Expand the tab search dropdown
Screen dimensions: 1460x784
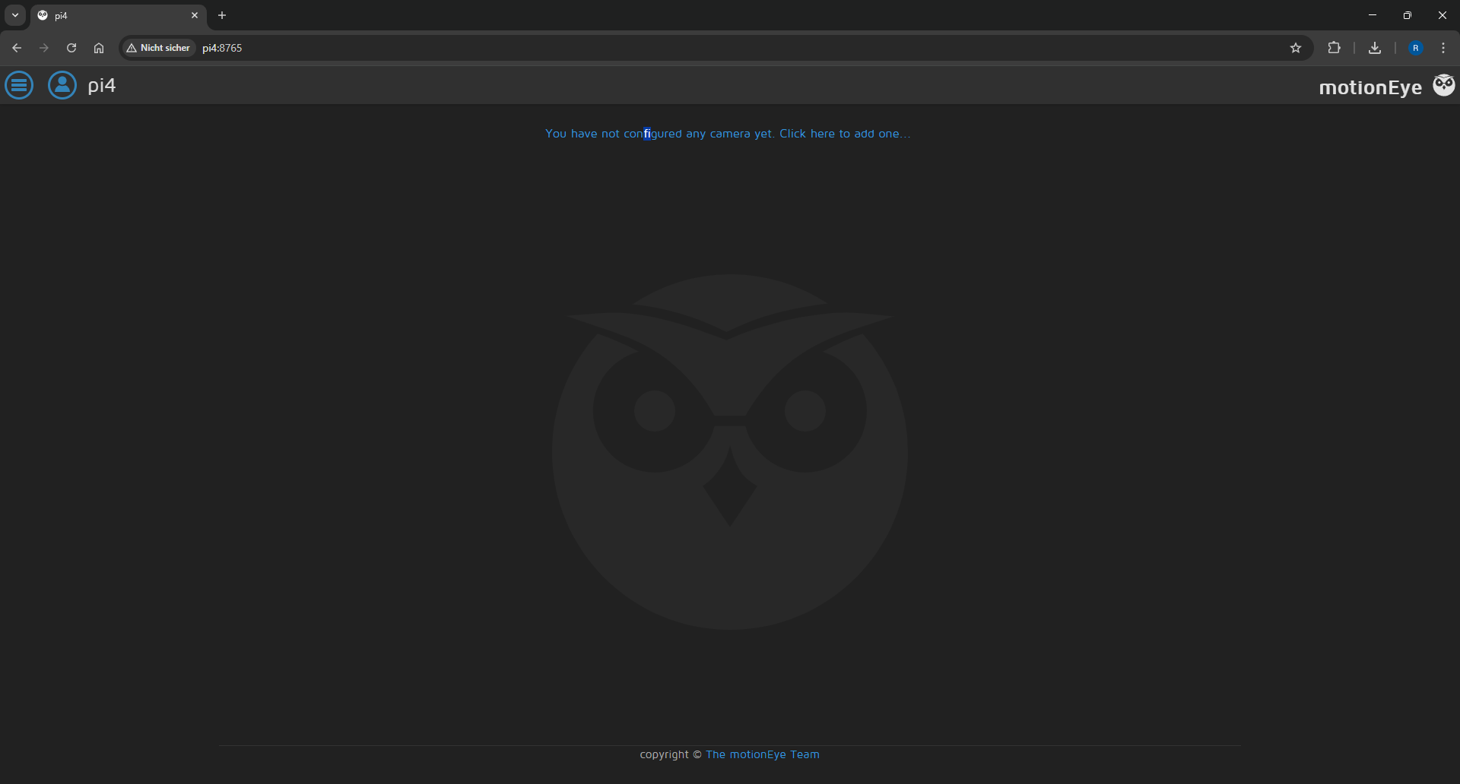point(15,15)
